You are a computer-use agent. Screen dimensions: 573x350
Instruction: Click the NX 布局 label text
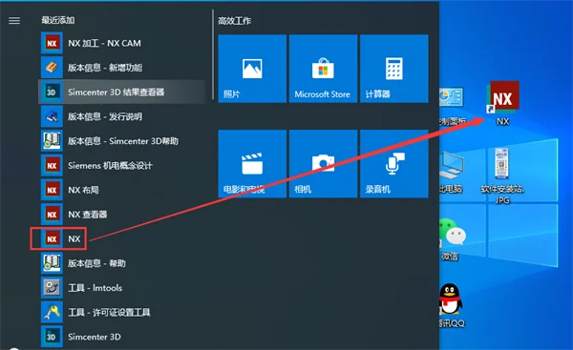tap(83, 190)
